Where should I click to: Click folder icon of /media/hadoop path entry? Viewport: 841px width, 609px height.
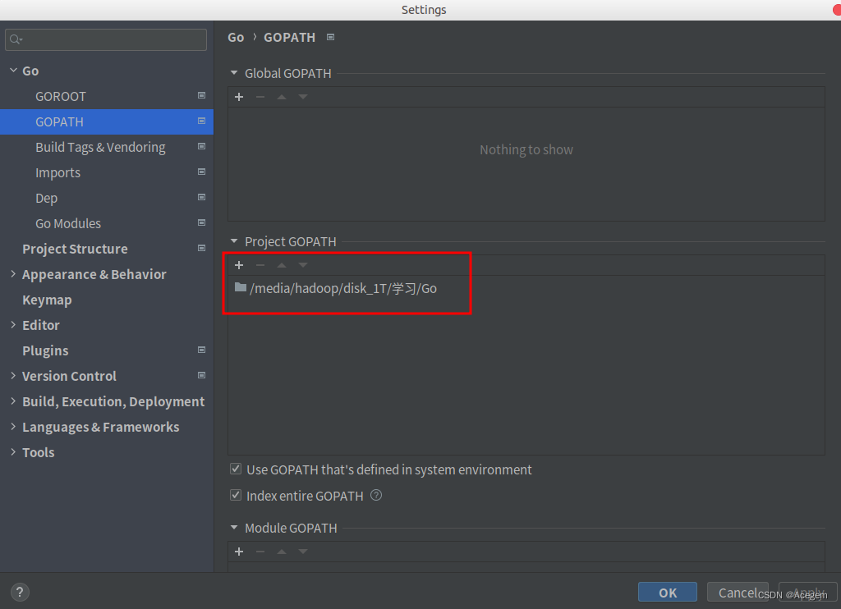click(241, 288)
